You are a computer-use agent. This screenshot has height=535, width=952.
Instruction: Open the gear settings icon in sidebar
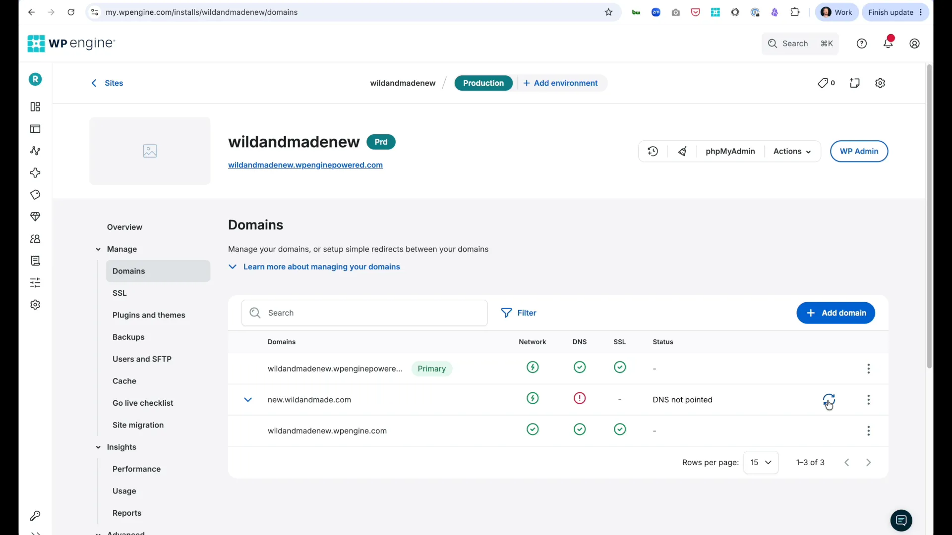[35, 305]
